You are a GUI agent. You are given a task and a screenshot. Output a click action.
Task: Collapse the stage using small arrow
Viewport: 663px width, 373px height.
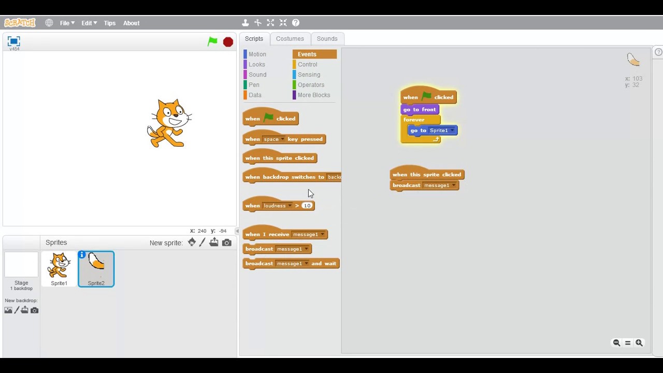tap(237, 231)
